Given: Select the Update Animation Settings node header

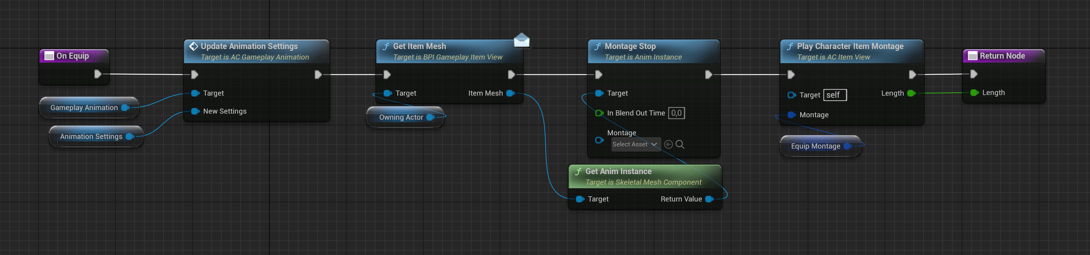Looking at the screenshot, I should [x=256, y=51].
